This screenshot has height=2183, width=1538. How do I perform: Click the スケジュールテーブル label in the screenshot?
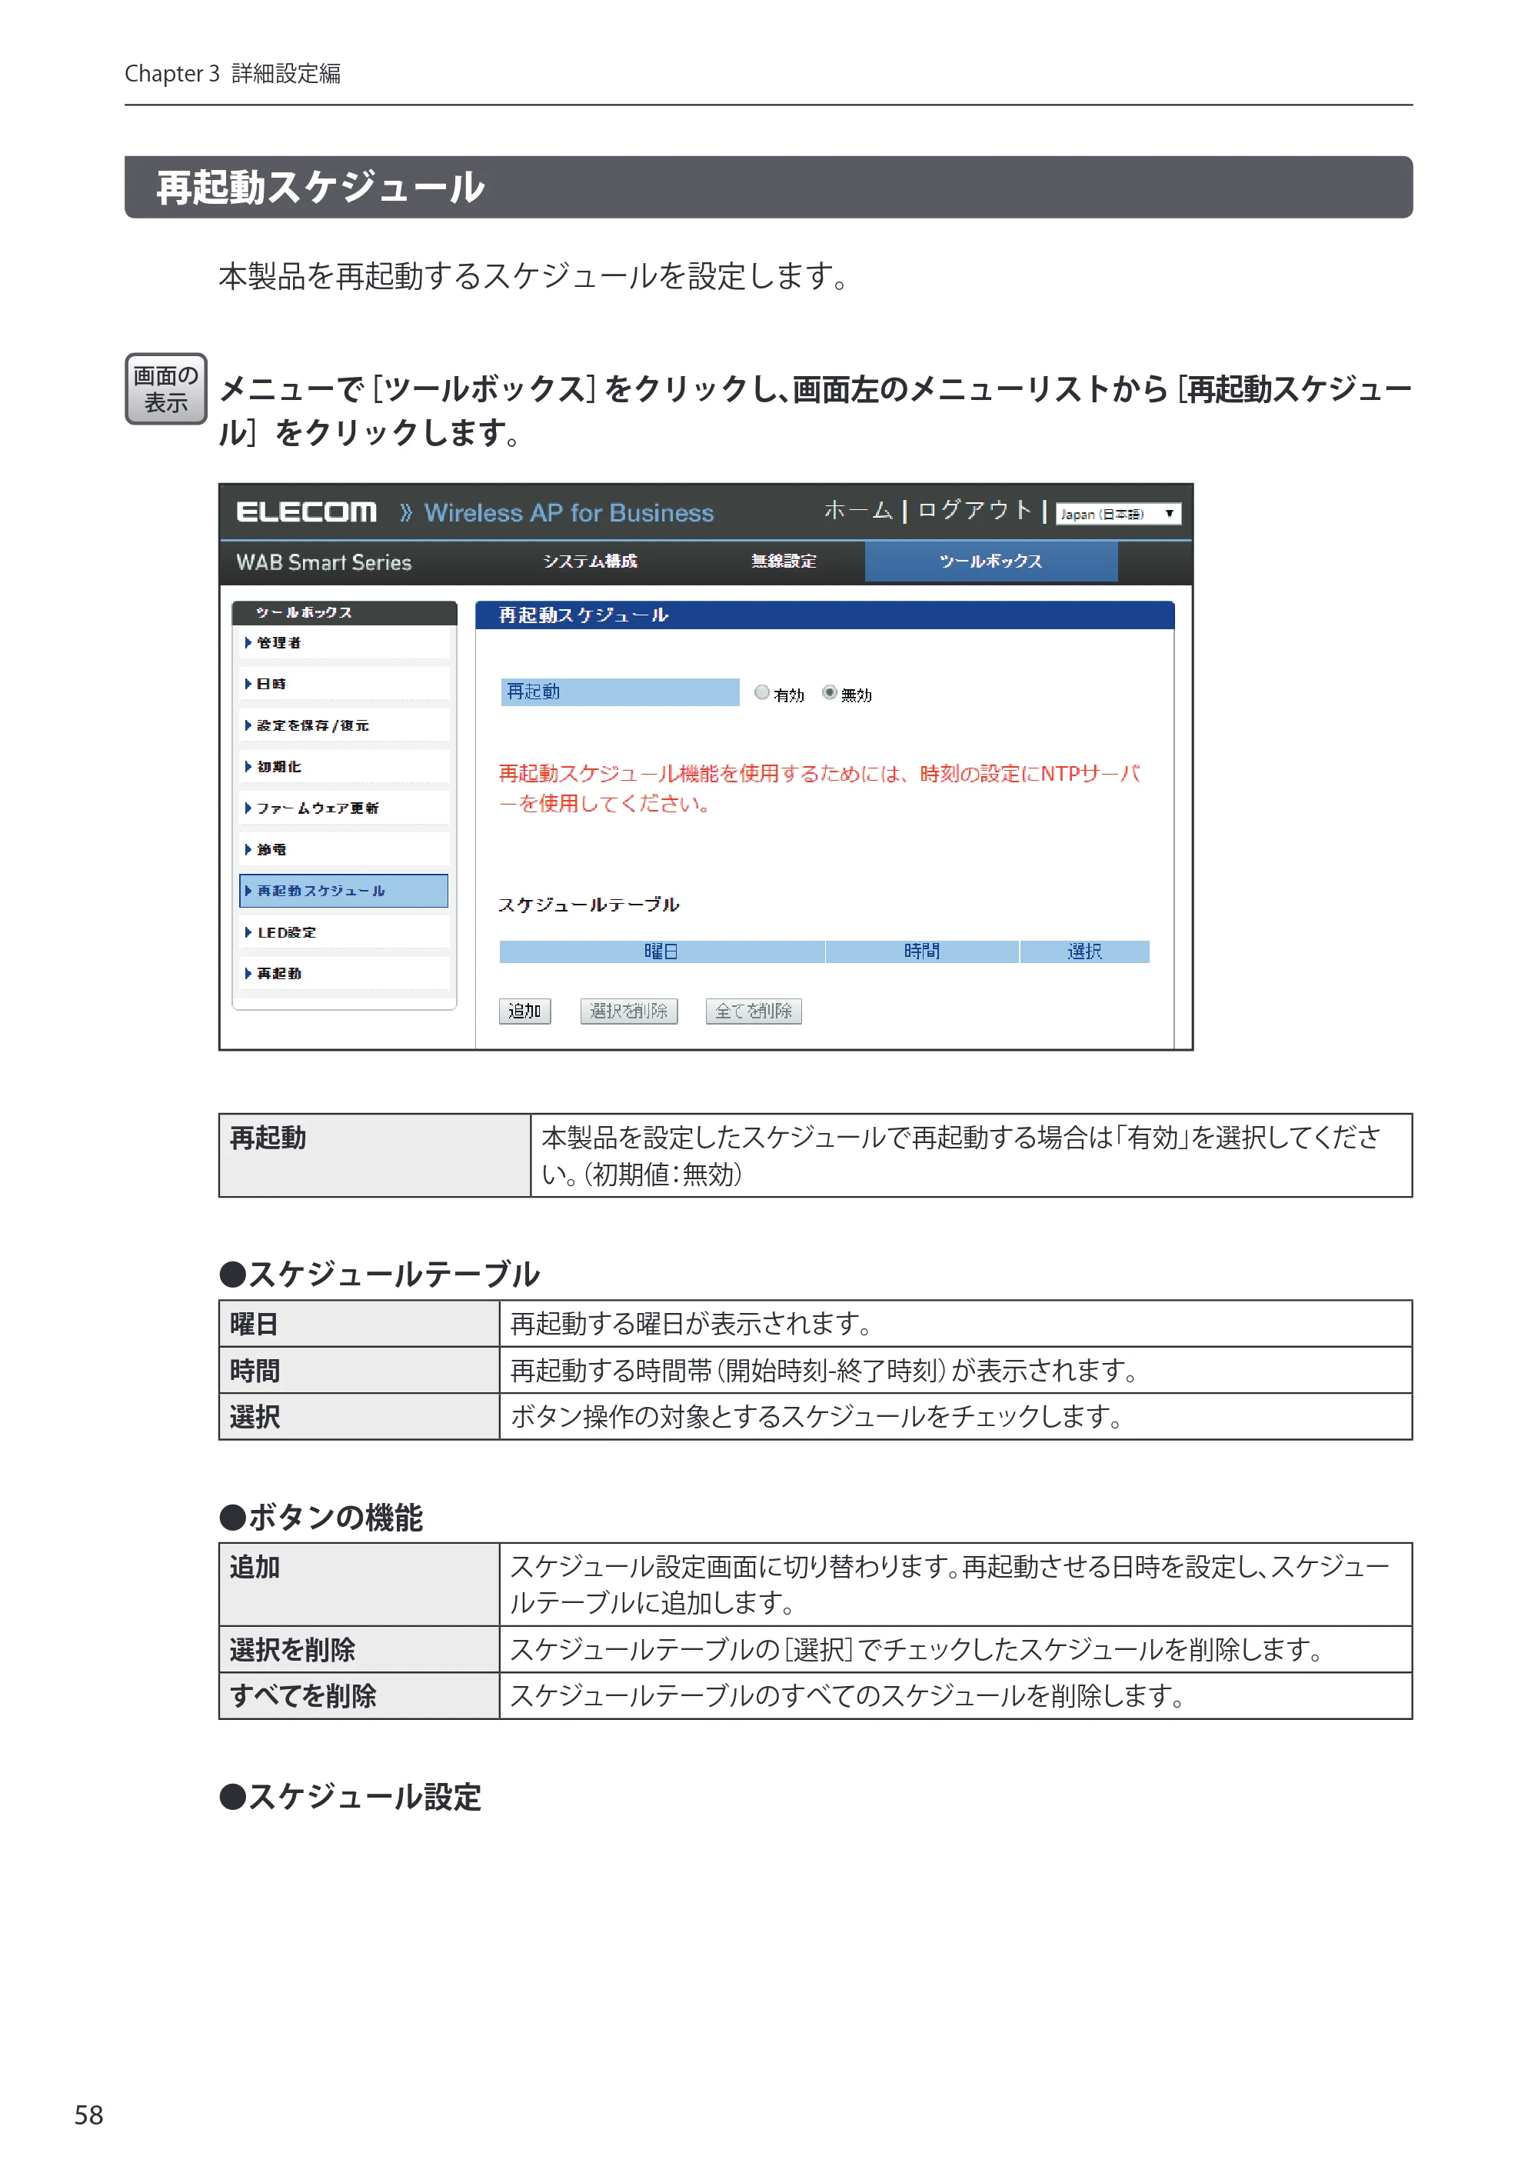588,904
